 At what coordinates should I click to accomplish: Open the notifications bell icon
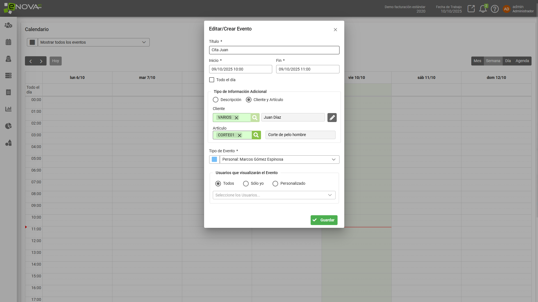click(483, 9)
